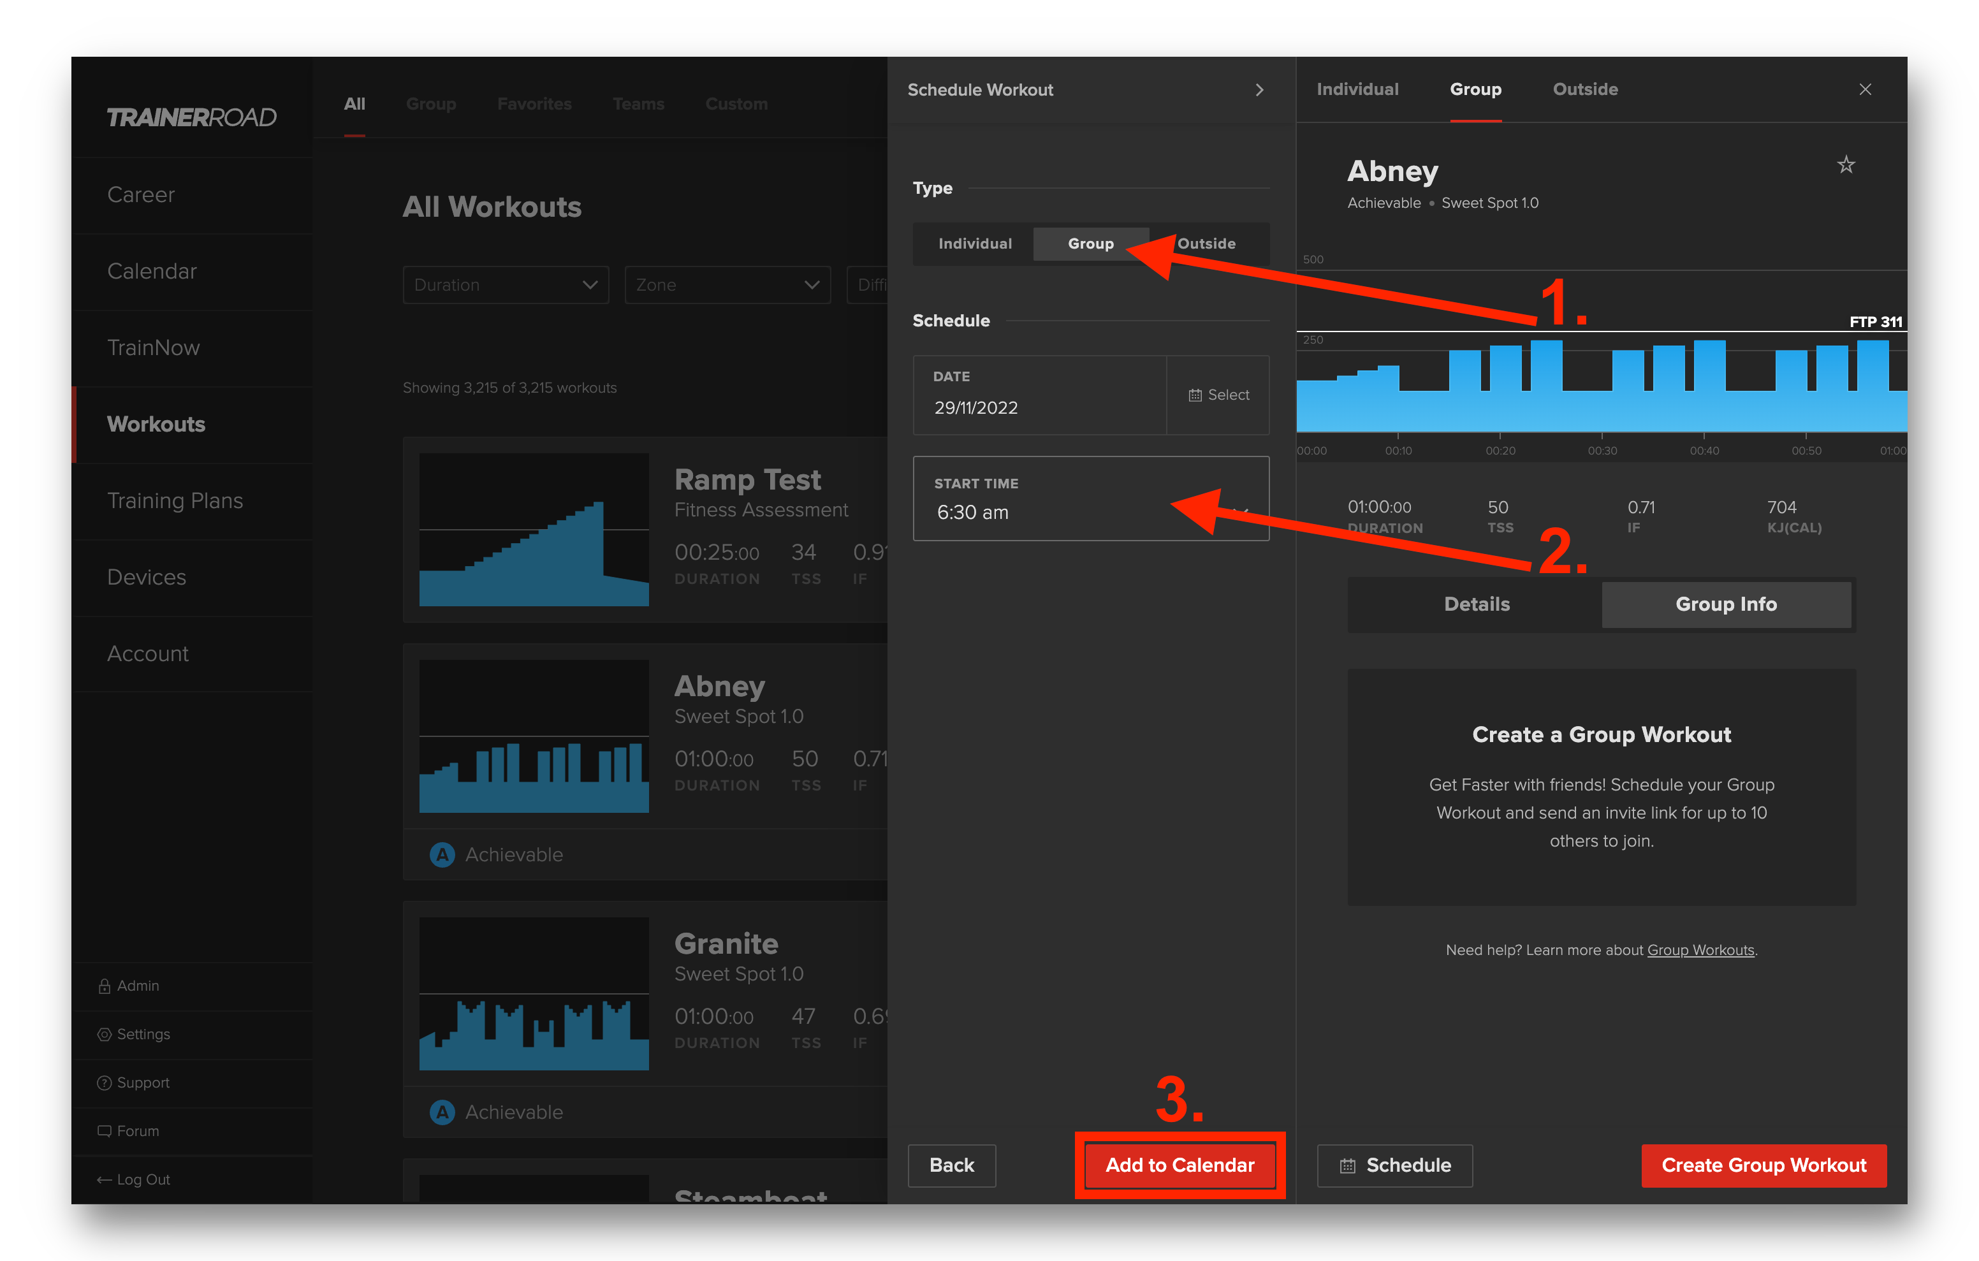Switch to the All workouts tab

pos(354,105)
